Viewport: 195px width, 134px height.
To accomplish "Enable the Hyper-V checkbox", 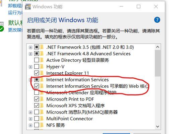I will click(x=37, y=67).
